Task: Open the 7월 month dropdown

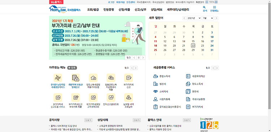Action: point(208,18)
